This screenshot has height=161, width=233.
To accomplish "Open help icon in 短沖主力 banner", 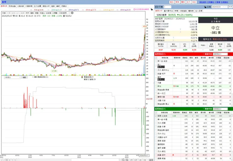I will [231, 39].
